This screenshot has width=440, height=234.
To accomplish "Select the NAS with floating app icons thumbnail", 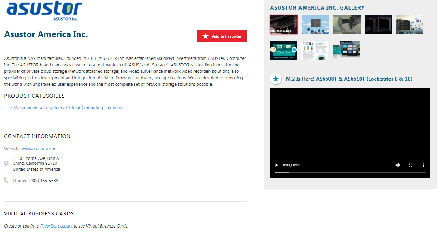I will (x=409, y=24).
